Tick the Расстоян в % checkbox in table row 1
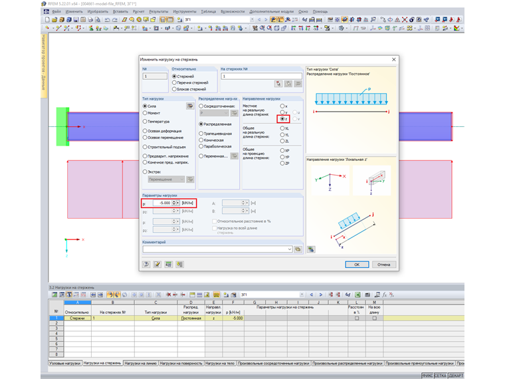Viewport: 505px width, 379px height. pos(357,318)
